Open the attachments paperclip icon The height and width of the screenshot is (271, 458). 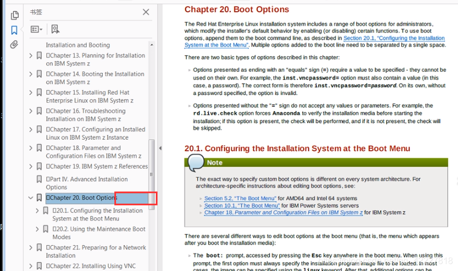click(x=14, y=45)
